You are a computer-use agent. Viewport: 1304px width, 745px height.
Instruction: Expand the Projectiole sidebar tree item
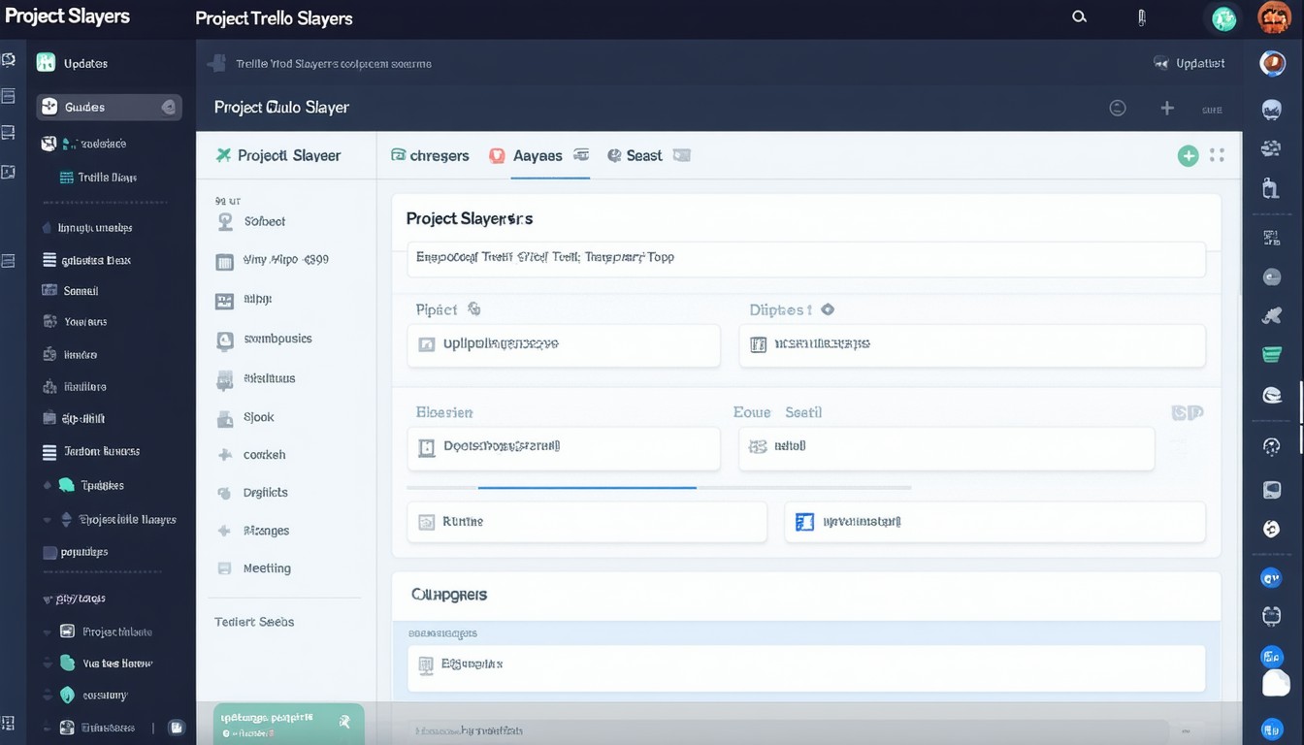(x=48, y=520)
